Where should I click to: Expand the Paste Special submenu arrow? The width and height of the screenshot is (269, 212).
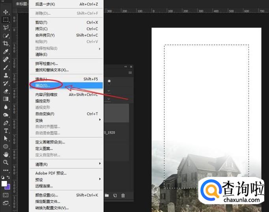pos(100,49)
